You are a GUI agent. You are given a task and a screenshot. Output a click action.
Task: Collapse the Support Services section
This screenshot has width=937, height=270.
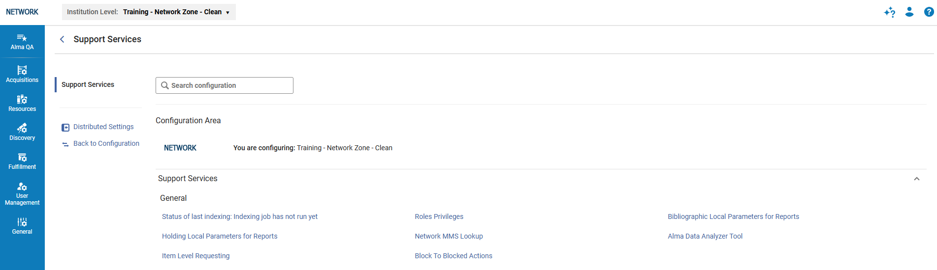pos(916,179)
